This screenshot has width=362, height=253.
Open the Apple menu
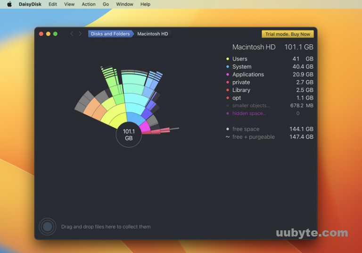[x=9, y=4]
